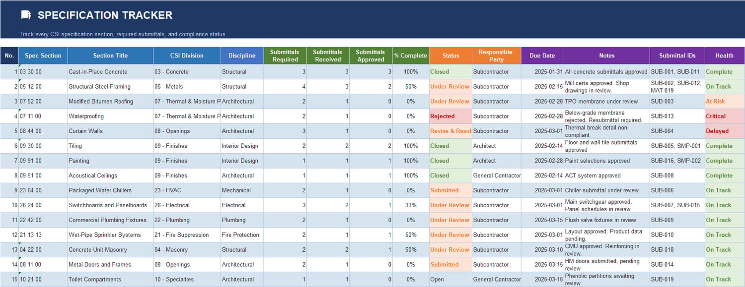Select the Health column header

click(725, 56)
